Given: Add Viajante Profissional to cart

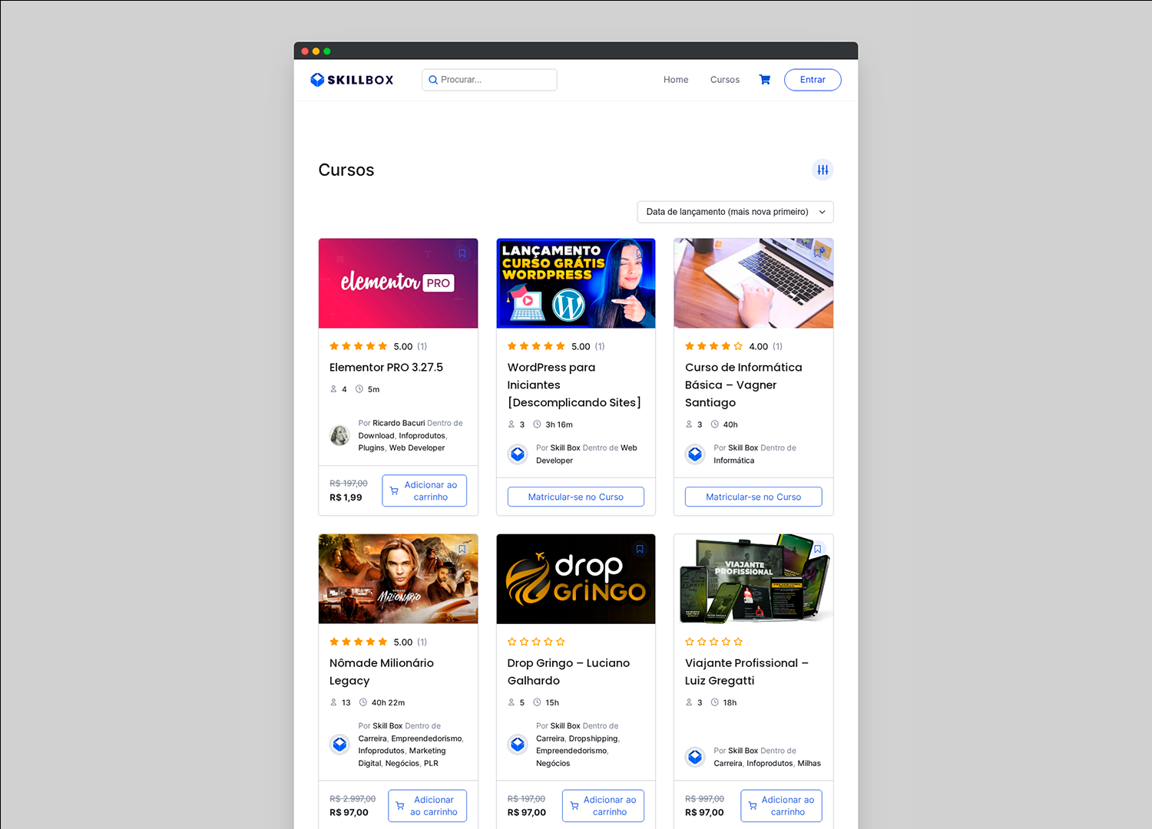Looking at the screenshot, I should click(x=782, y=806).
